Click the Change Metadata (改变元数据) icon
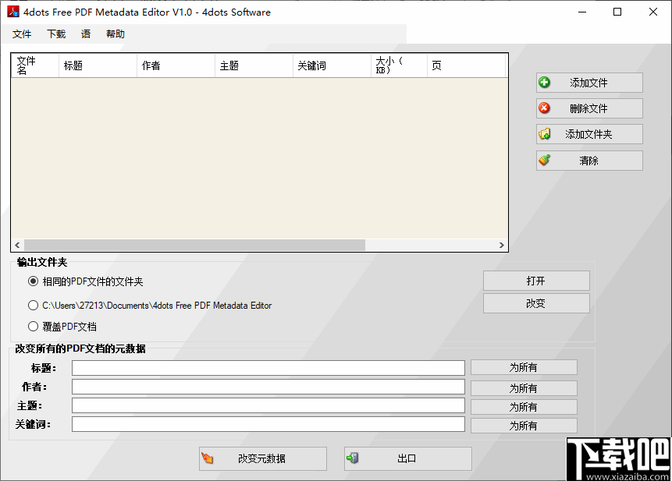This screenshot has height=481, width=672. (x=207, y=458)
